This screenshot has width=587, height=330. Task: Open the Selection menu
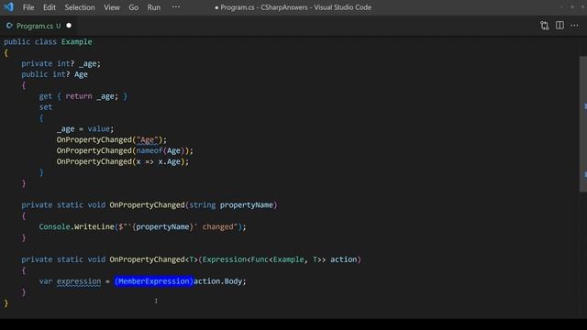(80, 7)
